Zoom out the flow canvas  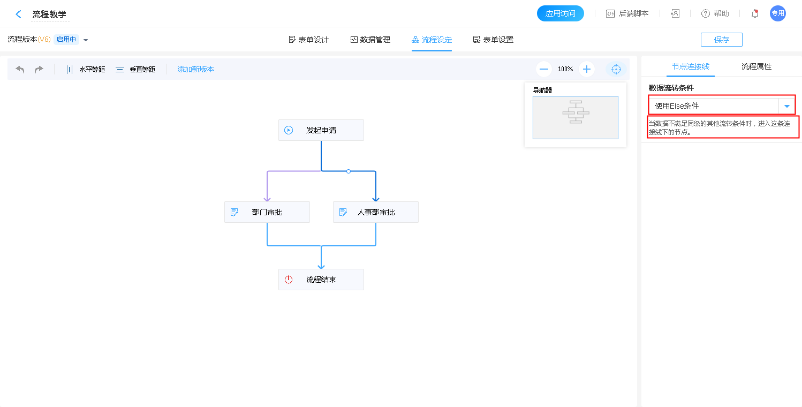click(544, 69)
